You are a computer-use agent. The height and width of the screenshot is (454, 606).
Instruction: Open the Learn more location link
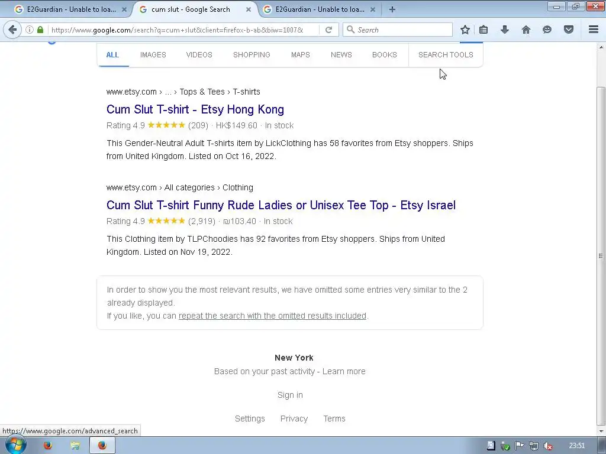click(344, 371)
